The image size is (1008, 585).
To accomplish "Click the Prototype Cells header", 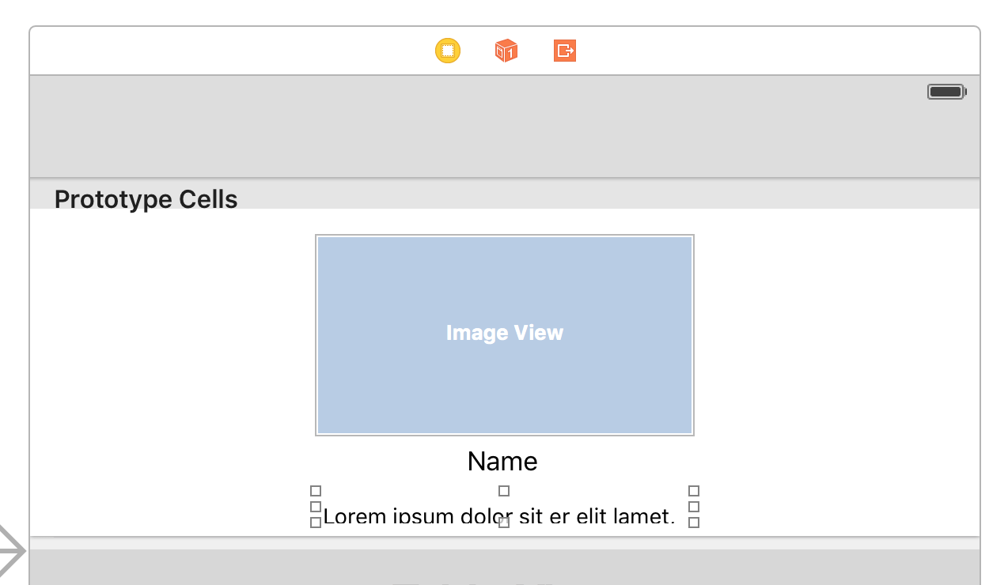I will (146, 199).
